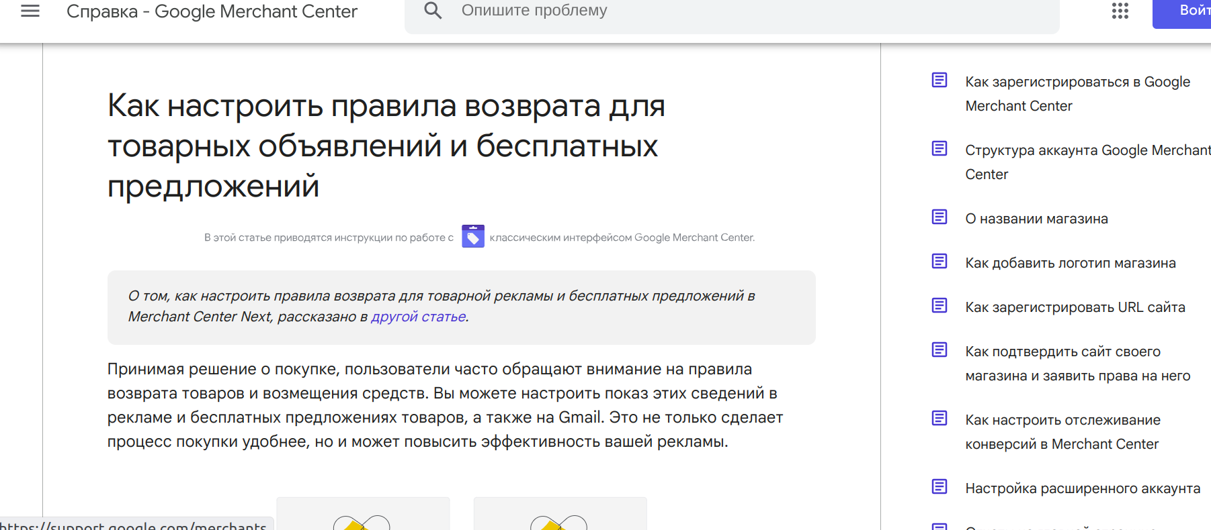This screenshot has height=530, width=1211.
Task: Open 'Как зарегистрировать URL сайта' article
Action: pos(1075,307)
